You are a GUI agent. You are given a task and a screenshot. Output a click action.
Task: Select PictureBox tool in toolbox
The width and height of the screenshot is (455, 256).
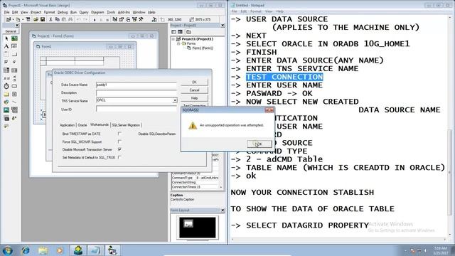tap(14, 38)
